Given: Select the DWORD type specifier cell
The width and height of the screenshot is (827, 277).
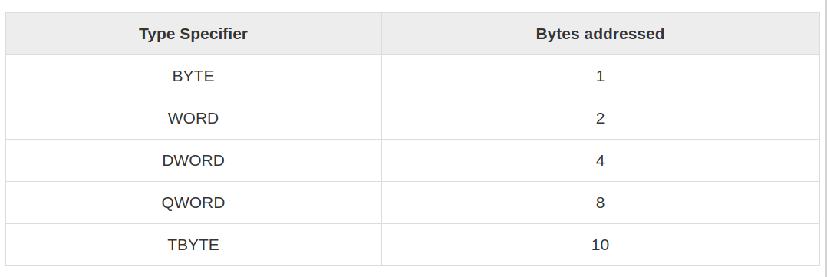Looking at the screenshot, I should click(193, 160).
